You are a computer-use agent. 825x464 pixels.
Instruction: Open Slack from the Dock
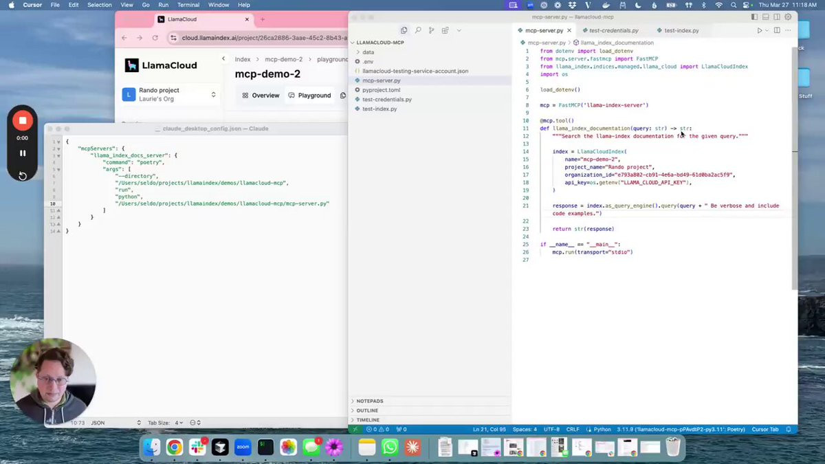[197, 448]
